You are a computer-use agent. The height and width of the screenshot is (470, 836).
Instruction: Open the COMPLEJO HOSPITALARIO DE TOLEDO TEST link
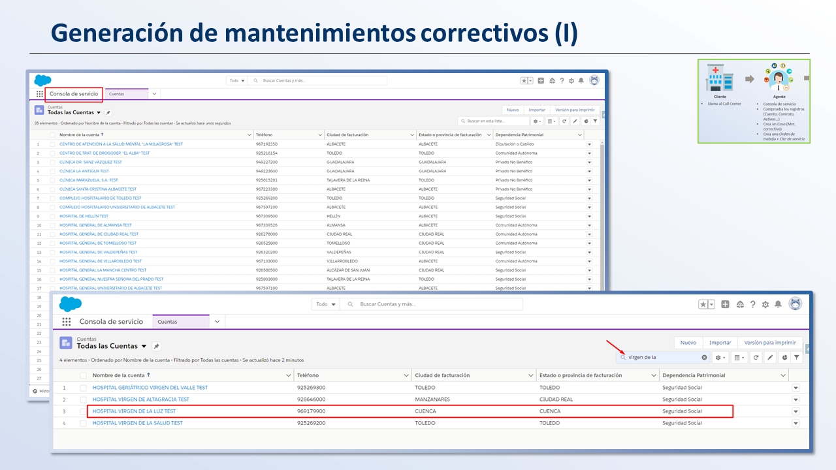[100, 198]
